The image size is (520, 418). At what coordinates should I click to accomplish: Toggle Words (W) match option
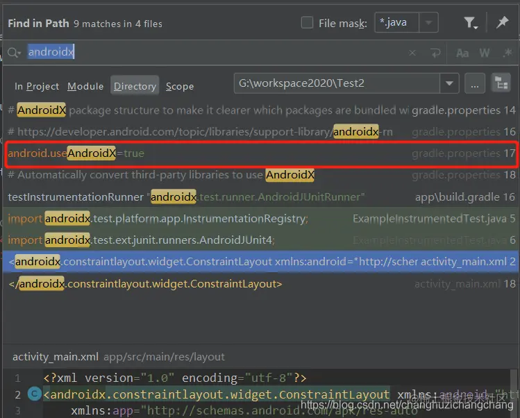(x=484, y=53)
